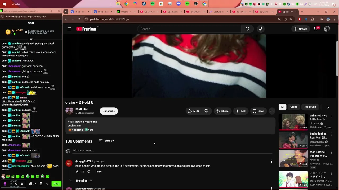
Task: Open Windows Start button
Action: (4, 4)
